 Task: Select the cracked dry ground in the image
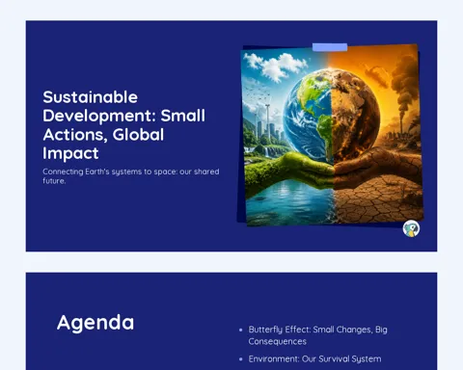[379, 200]
